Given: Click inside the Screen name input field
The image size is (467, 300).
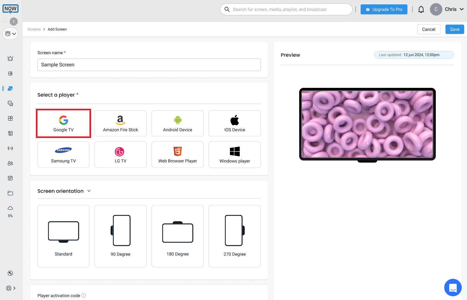Looking at the screenshot, I should (149, 64).
